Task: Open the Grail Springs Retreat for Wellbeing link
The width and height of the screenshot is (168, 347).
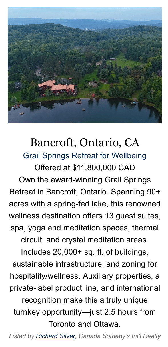Action: 85,156
